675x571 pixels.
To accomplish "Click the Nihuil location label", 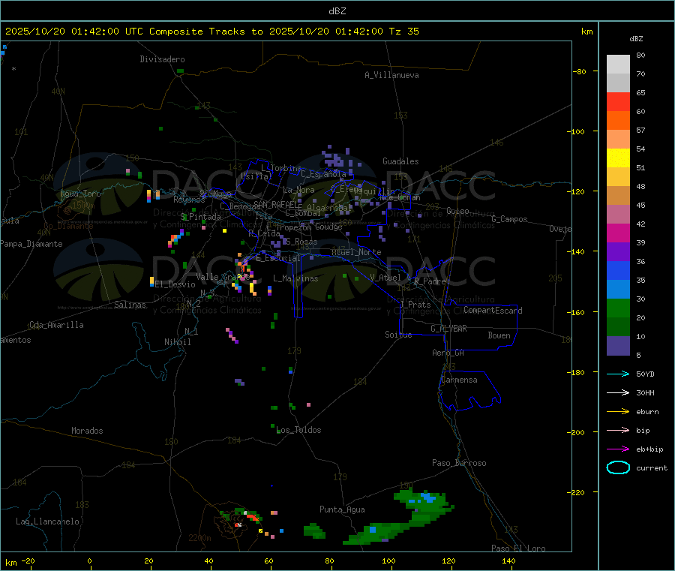I will 177,342.
